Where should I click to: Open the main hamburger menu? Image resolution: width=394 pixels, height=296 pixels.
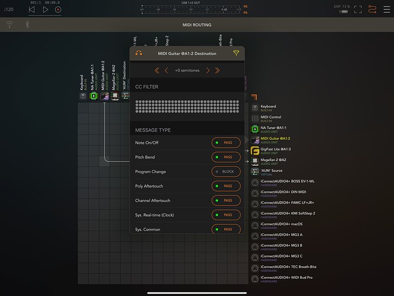(387, 9)
